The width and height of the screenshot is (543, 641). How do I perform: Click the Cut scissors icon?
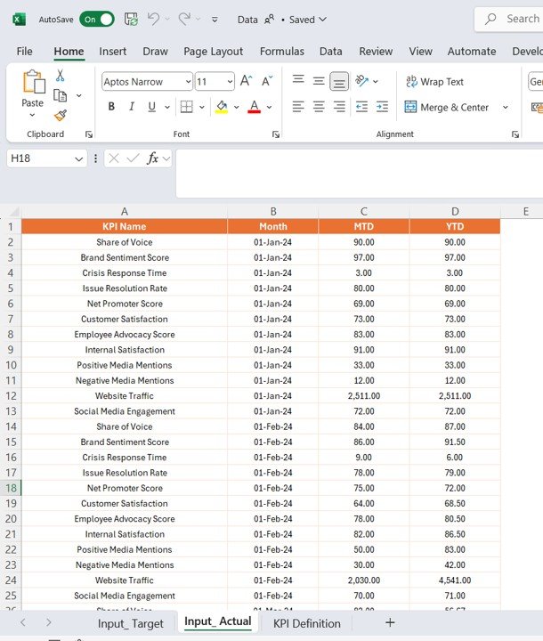[61, 76]
